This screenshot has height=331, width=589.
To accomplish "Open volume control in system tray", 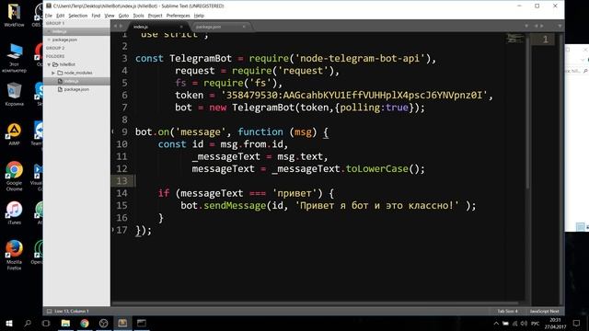I will 524,323.
